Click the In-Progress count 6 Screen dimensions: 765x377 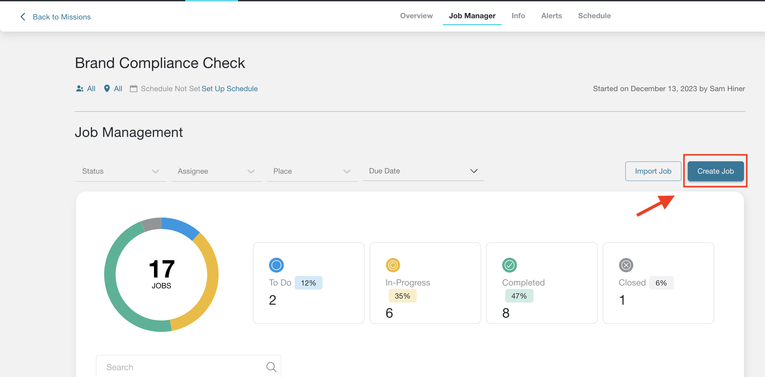click(389, 313)
